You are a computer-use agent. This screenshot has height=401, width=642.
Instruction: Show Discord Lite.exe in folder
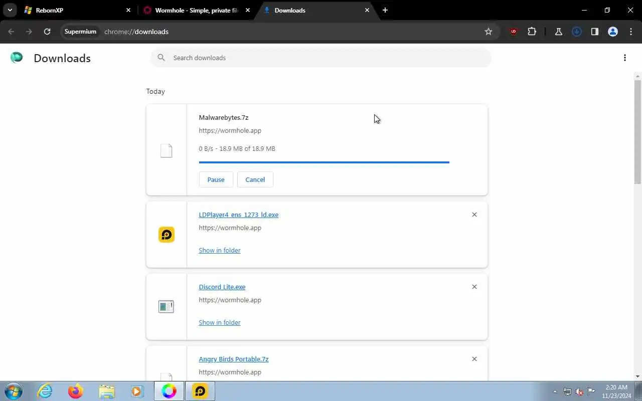coord(220,322)
